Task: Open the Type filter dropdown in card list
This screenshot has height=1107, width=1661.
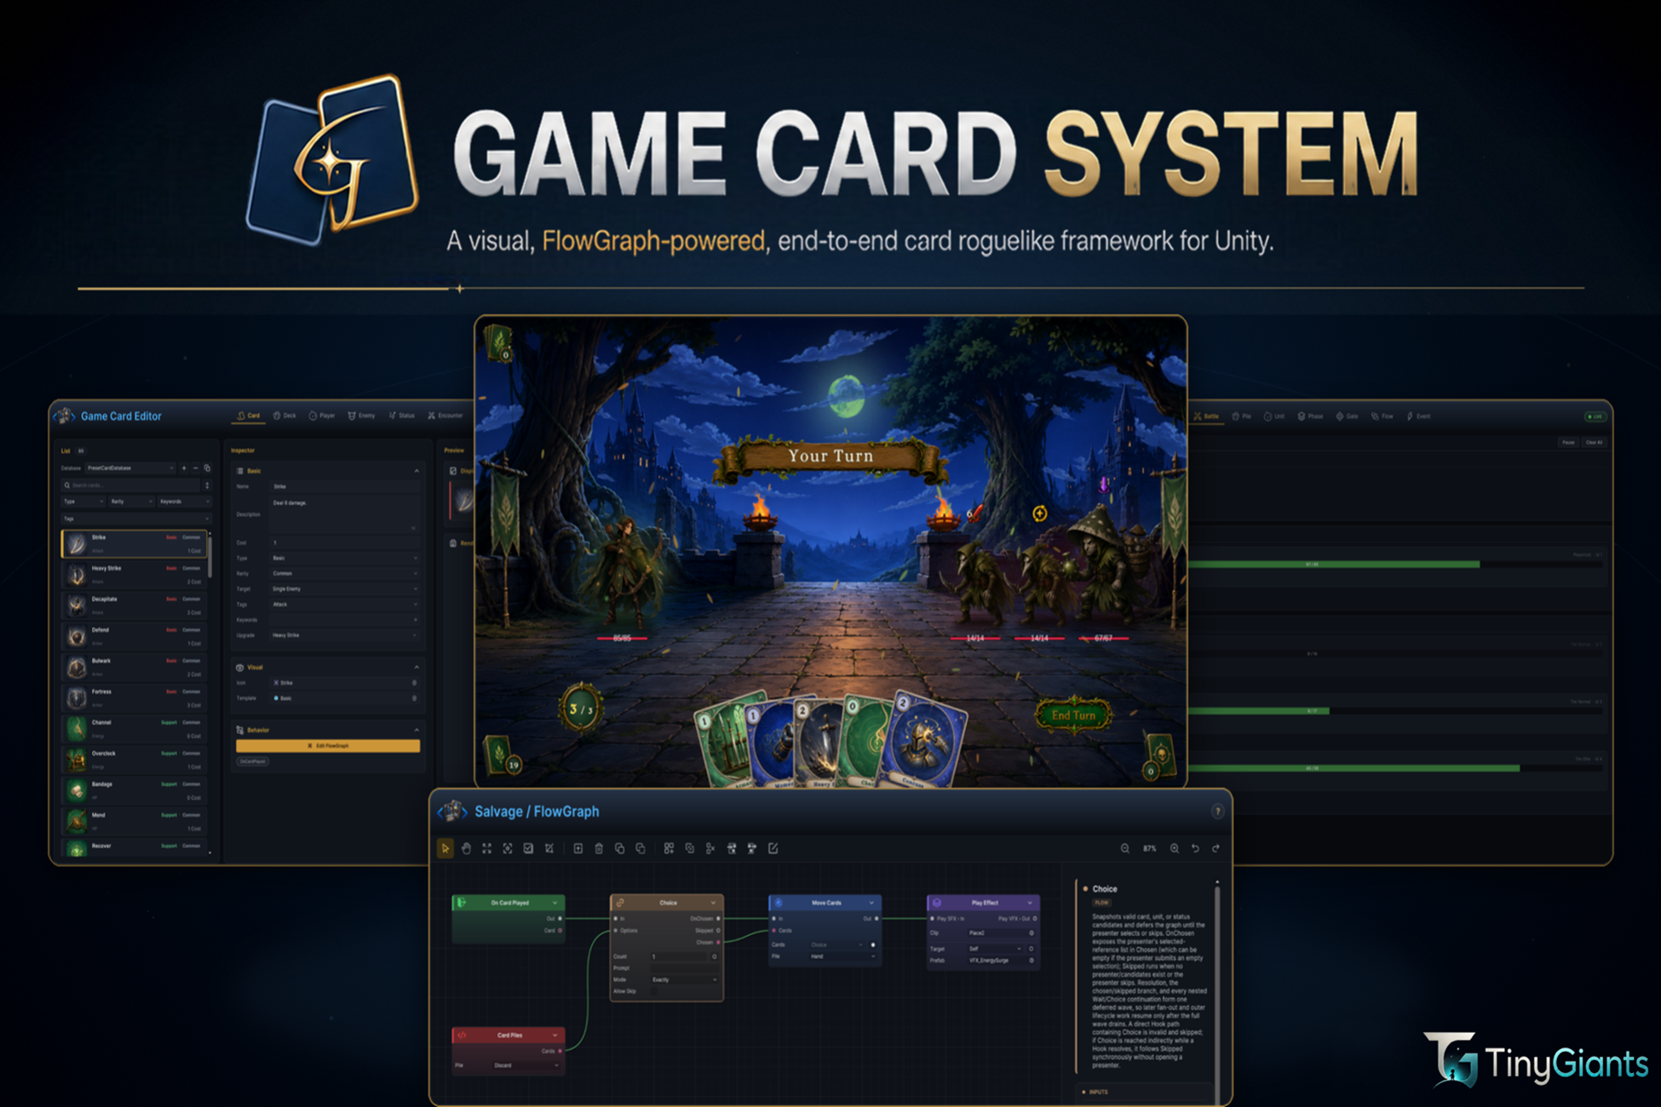Action: click(x=83, y=502)
